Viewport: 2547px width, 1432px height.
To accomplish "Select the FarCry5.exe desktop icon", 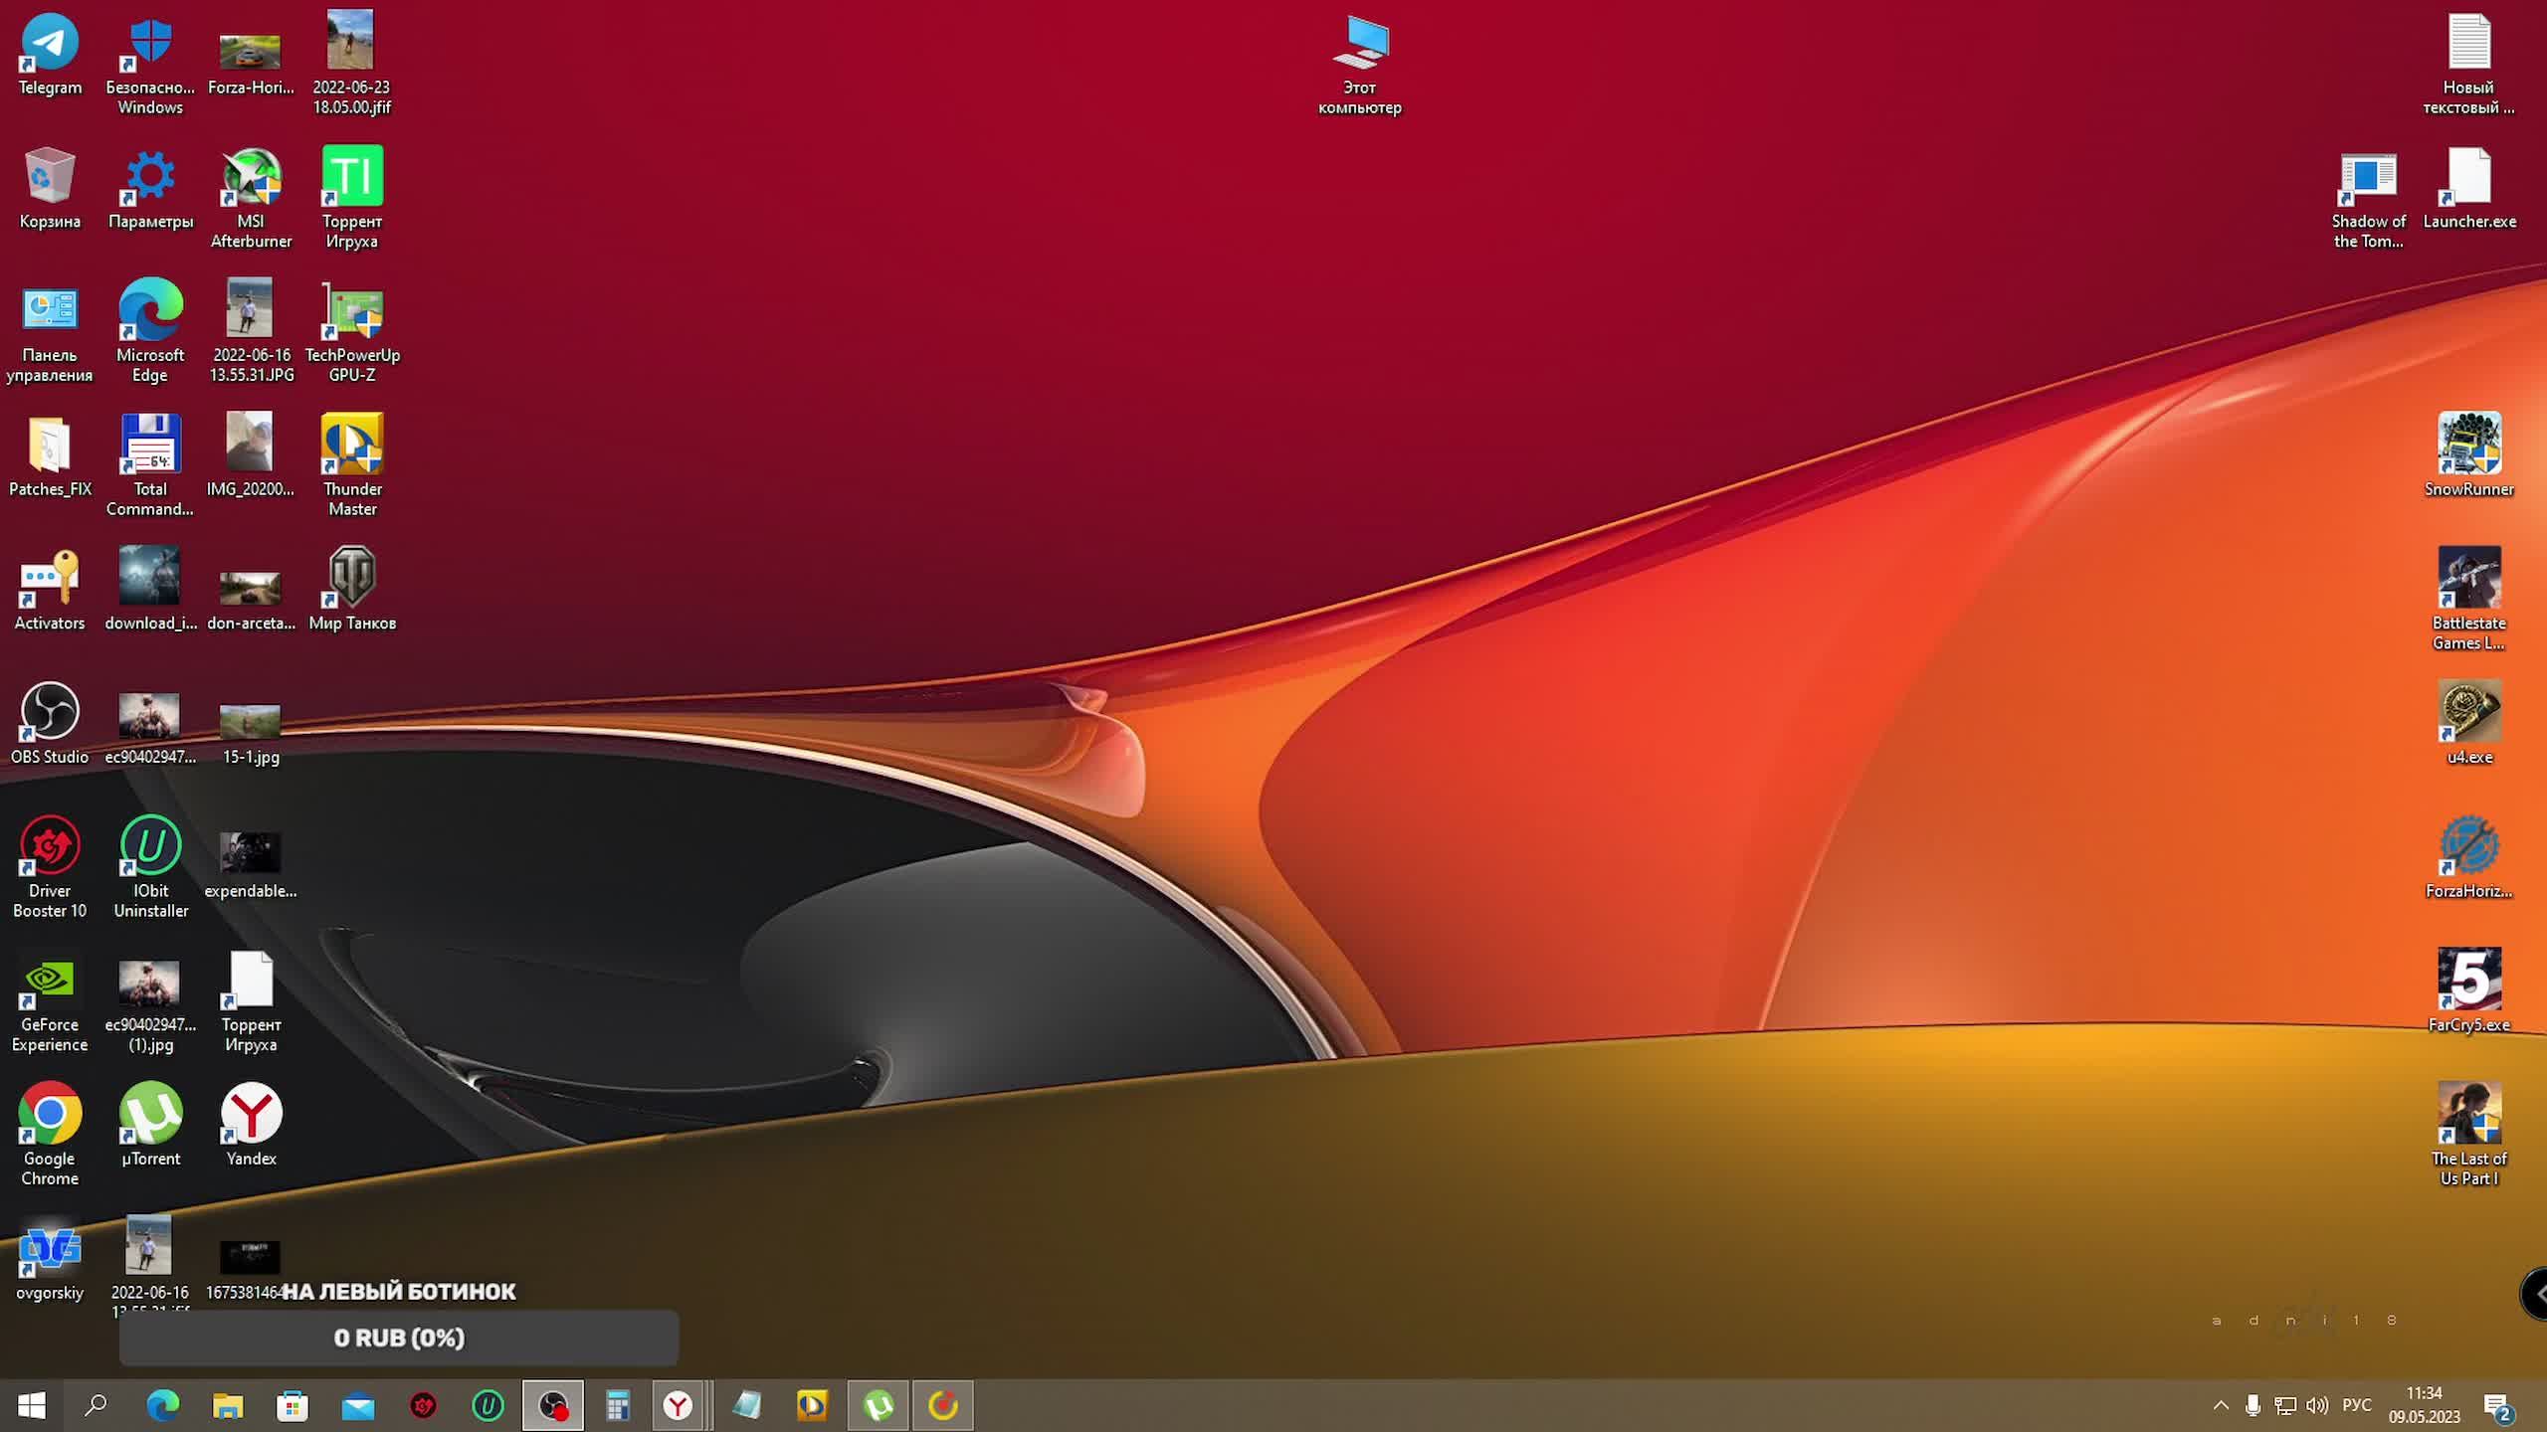I will [2468, 981].
